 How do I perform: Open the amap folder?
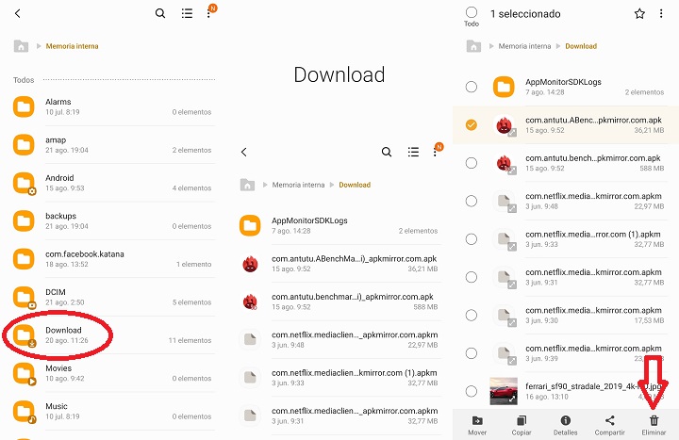pos(112,145)
